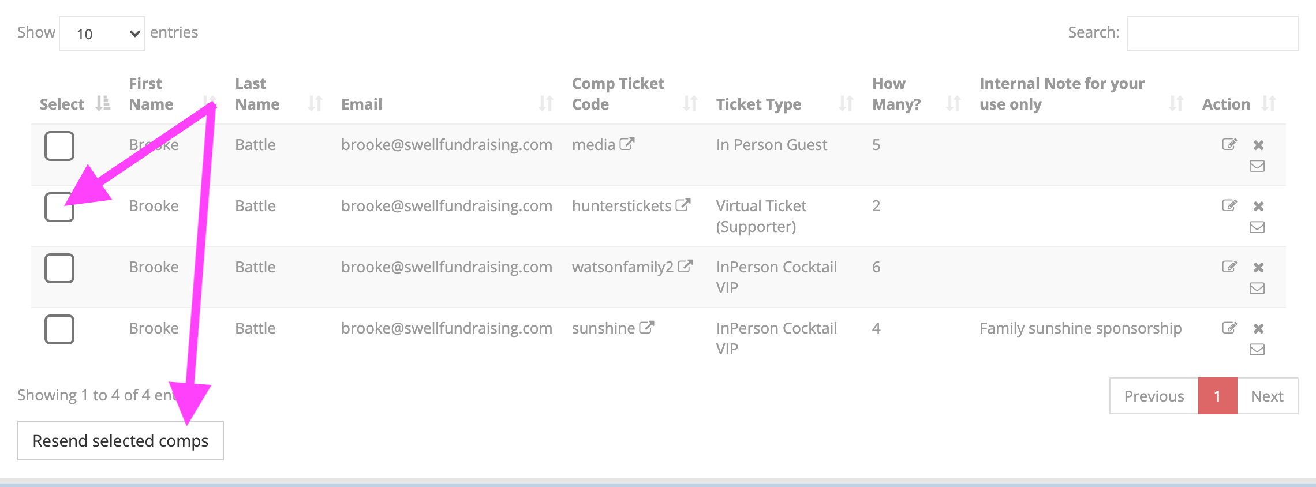Open the Show entries dropdown
Screen dimensions: 1316x487
(x=102, y=33)
